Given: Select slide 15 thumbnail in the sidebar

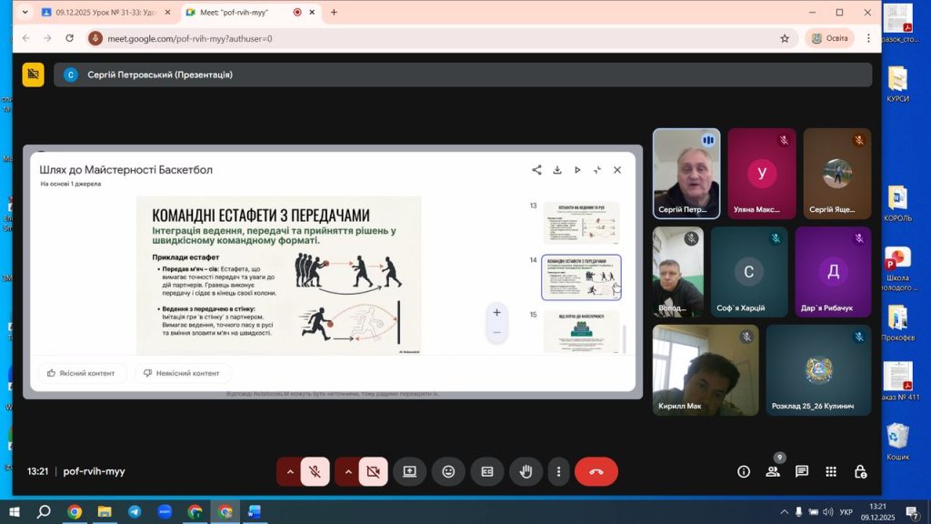Looking at the screenshot, I should [x=581, y=331].
